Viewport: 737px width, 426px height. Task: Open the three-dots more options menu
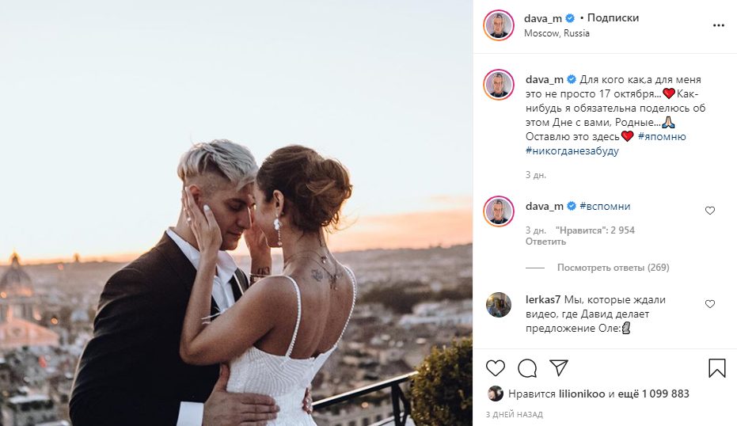(x=718, y=25)
